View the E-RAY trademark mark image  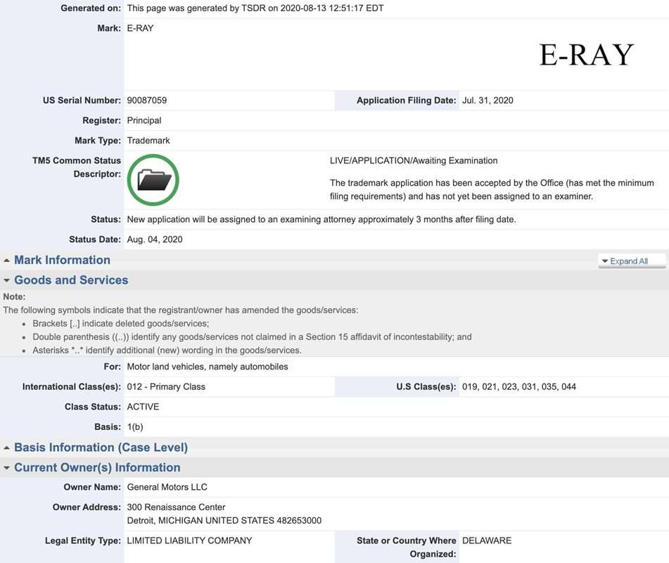pos(586,53)
